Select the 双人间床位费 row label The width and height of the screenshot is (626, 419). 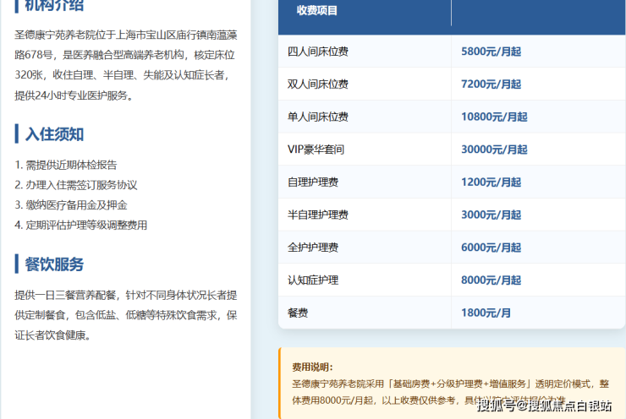click(x=318, y=84)
